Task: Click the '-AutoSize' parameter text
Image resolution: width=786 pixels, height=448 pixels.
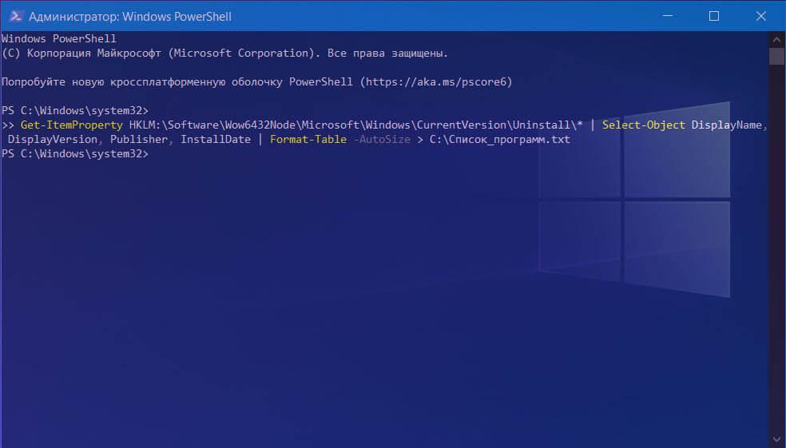Action: pos(382,139)
